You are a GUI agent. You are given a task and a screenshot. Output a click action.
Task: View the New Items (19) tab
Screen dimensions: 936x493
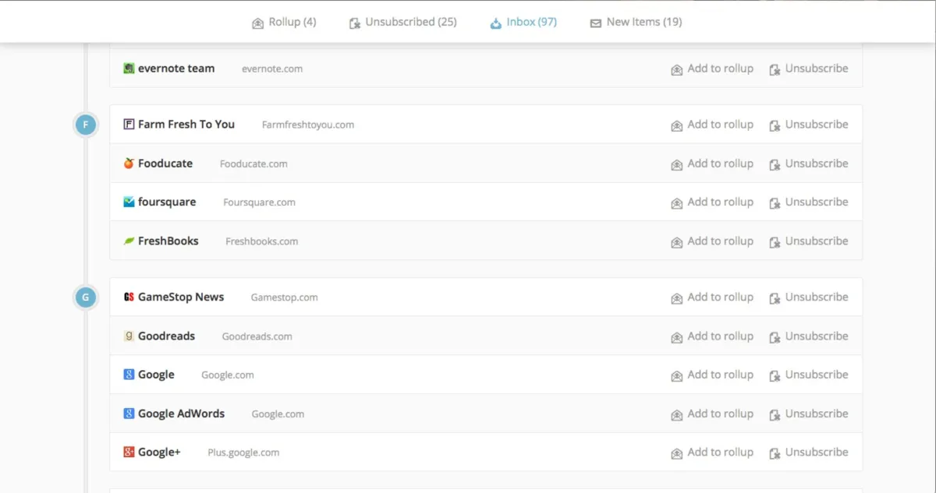(636, 23)
